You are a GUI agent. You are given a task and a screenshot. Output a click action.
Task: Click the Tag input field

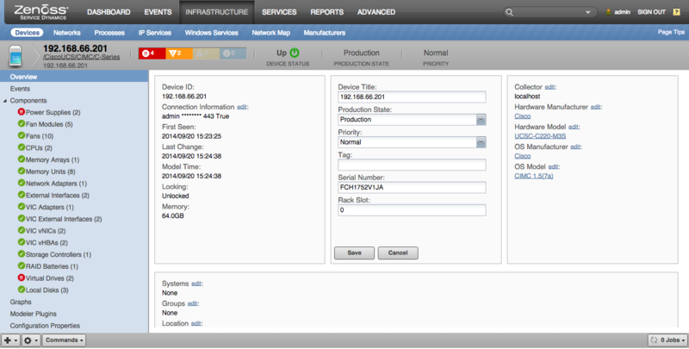click(x=412, y=165)
